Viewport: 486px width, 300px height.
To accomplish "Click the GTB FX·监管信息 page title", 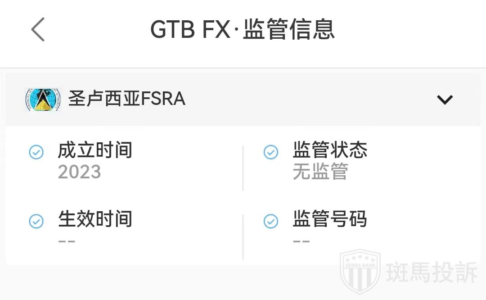I will pyautogui.click(x=243, y=30).
